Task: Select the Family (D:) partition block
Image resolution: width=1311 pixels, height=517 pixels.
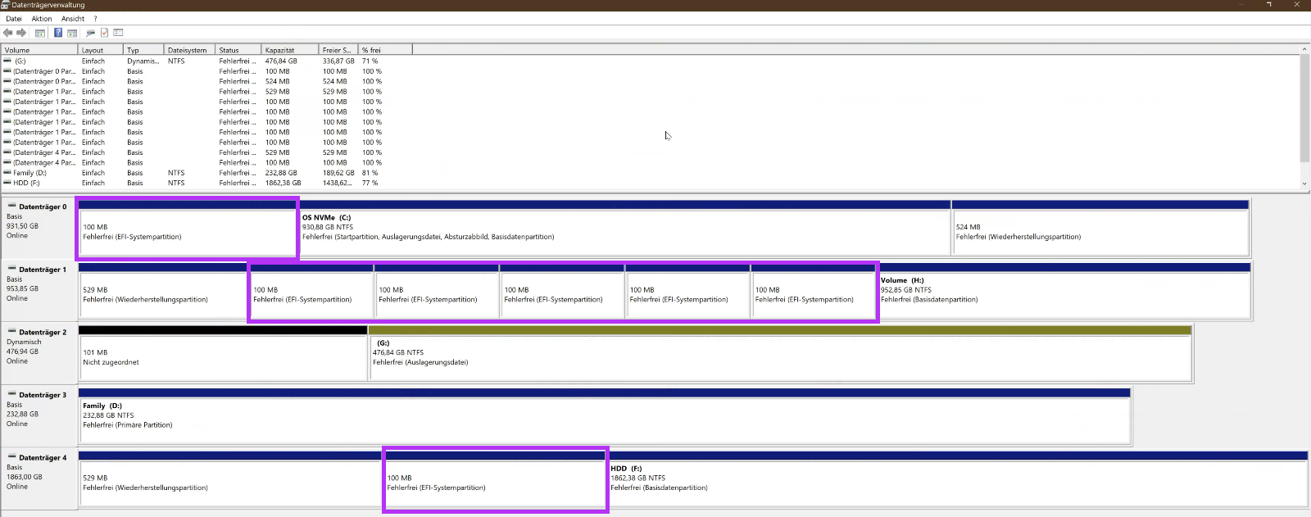Action: tap(605, 416)
